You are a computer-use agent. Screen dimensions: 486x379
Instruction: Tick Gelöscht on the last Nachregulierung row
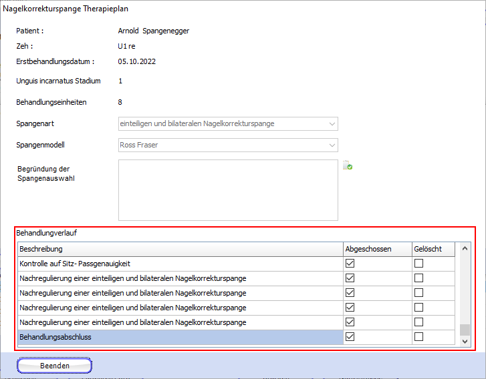pos(418,322)
